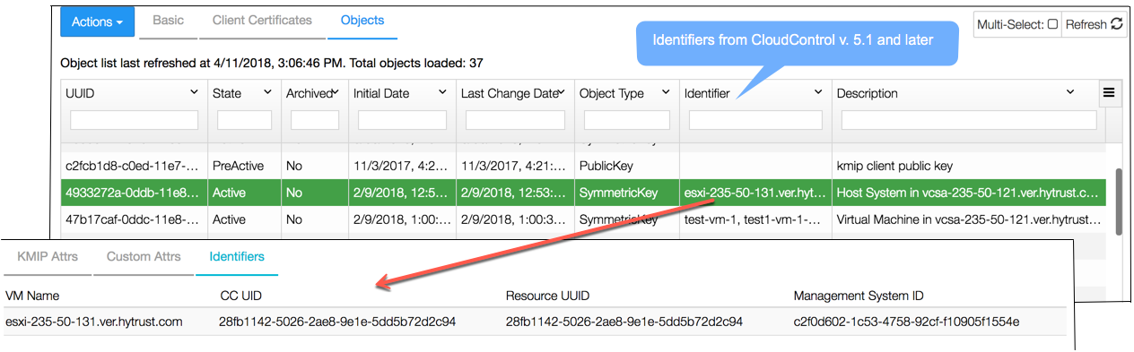Open the Object Type column arrow
Image resolution: width=1134 pixels, height=352 pixels.
point(665,92)
